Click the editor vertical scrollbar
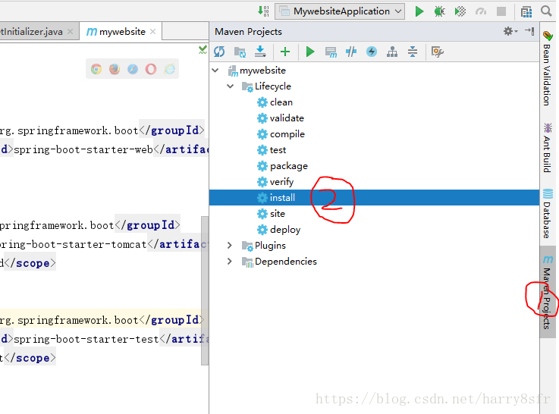This screenshot has width=559, height=414. point(205,290)
